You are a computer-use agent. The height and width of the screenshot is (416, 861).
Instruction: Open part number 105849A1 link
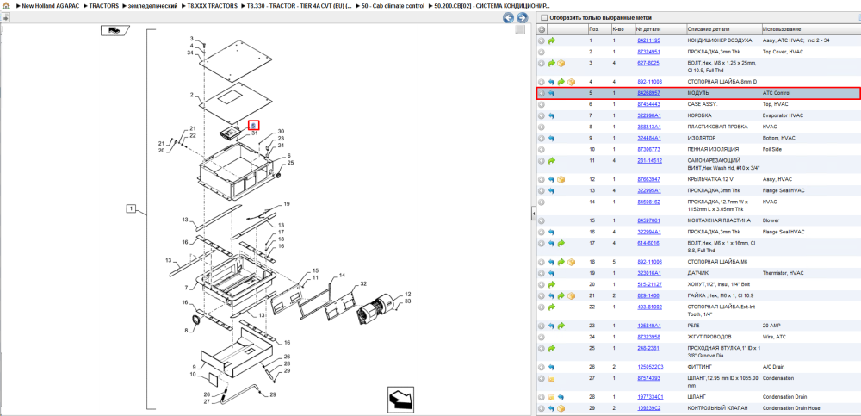(x=649, y=326)
